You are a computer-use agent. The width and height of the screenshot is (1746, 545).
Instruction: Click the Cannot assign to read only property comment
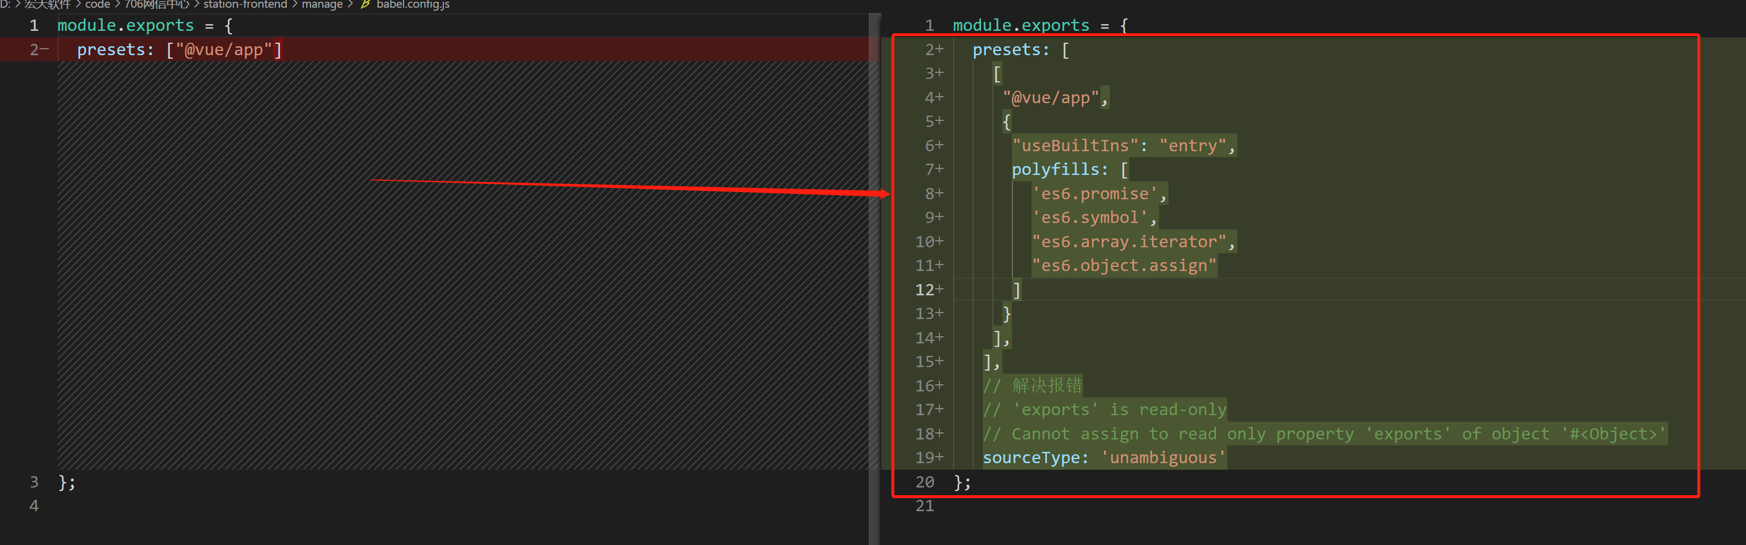pyautogui.click(x=1325, y=434)
